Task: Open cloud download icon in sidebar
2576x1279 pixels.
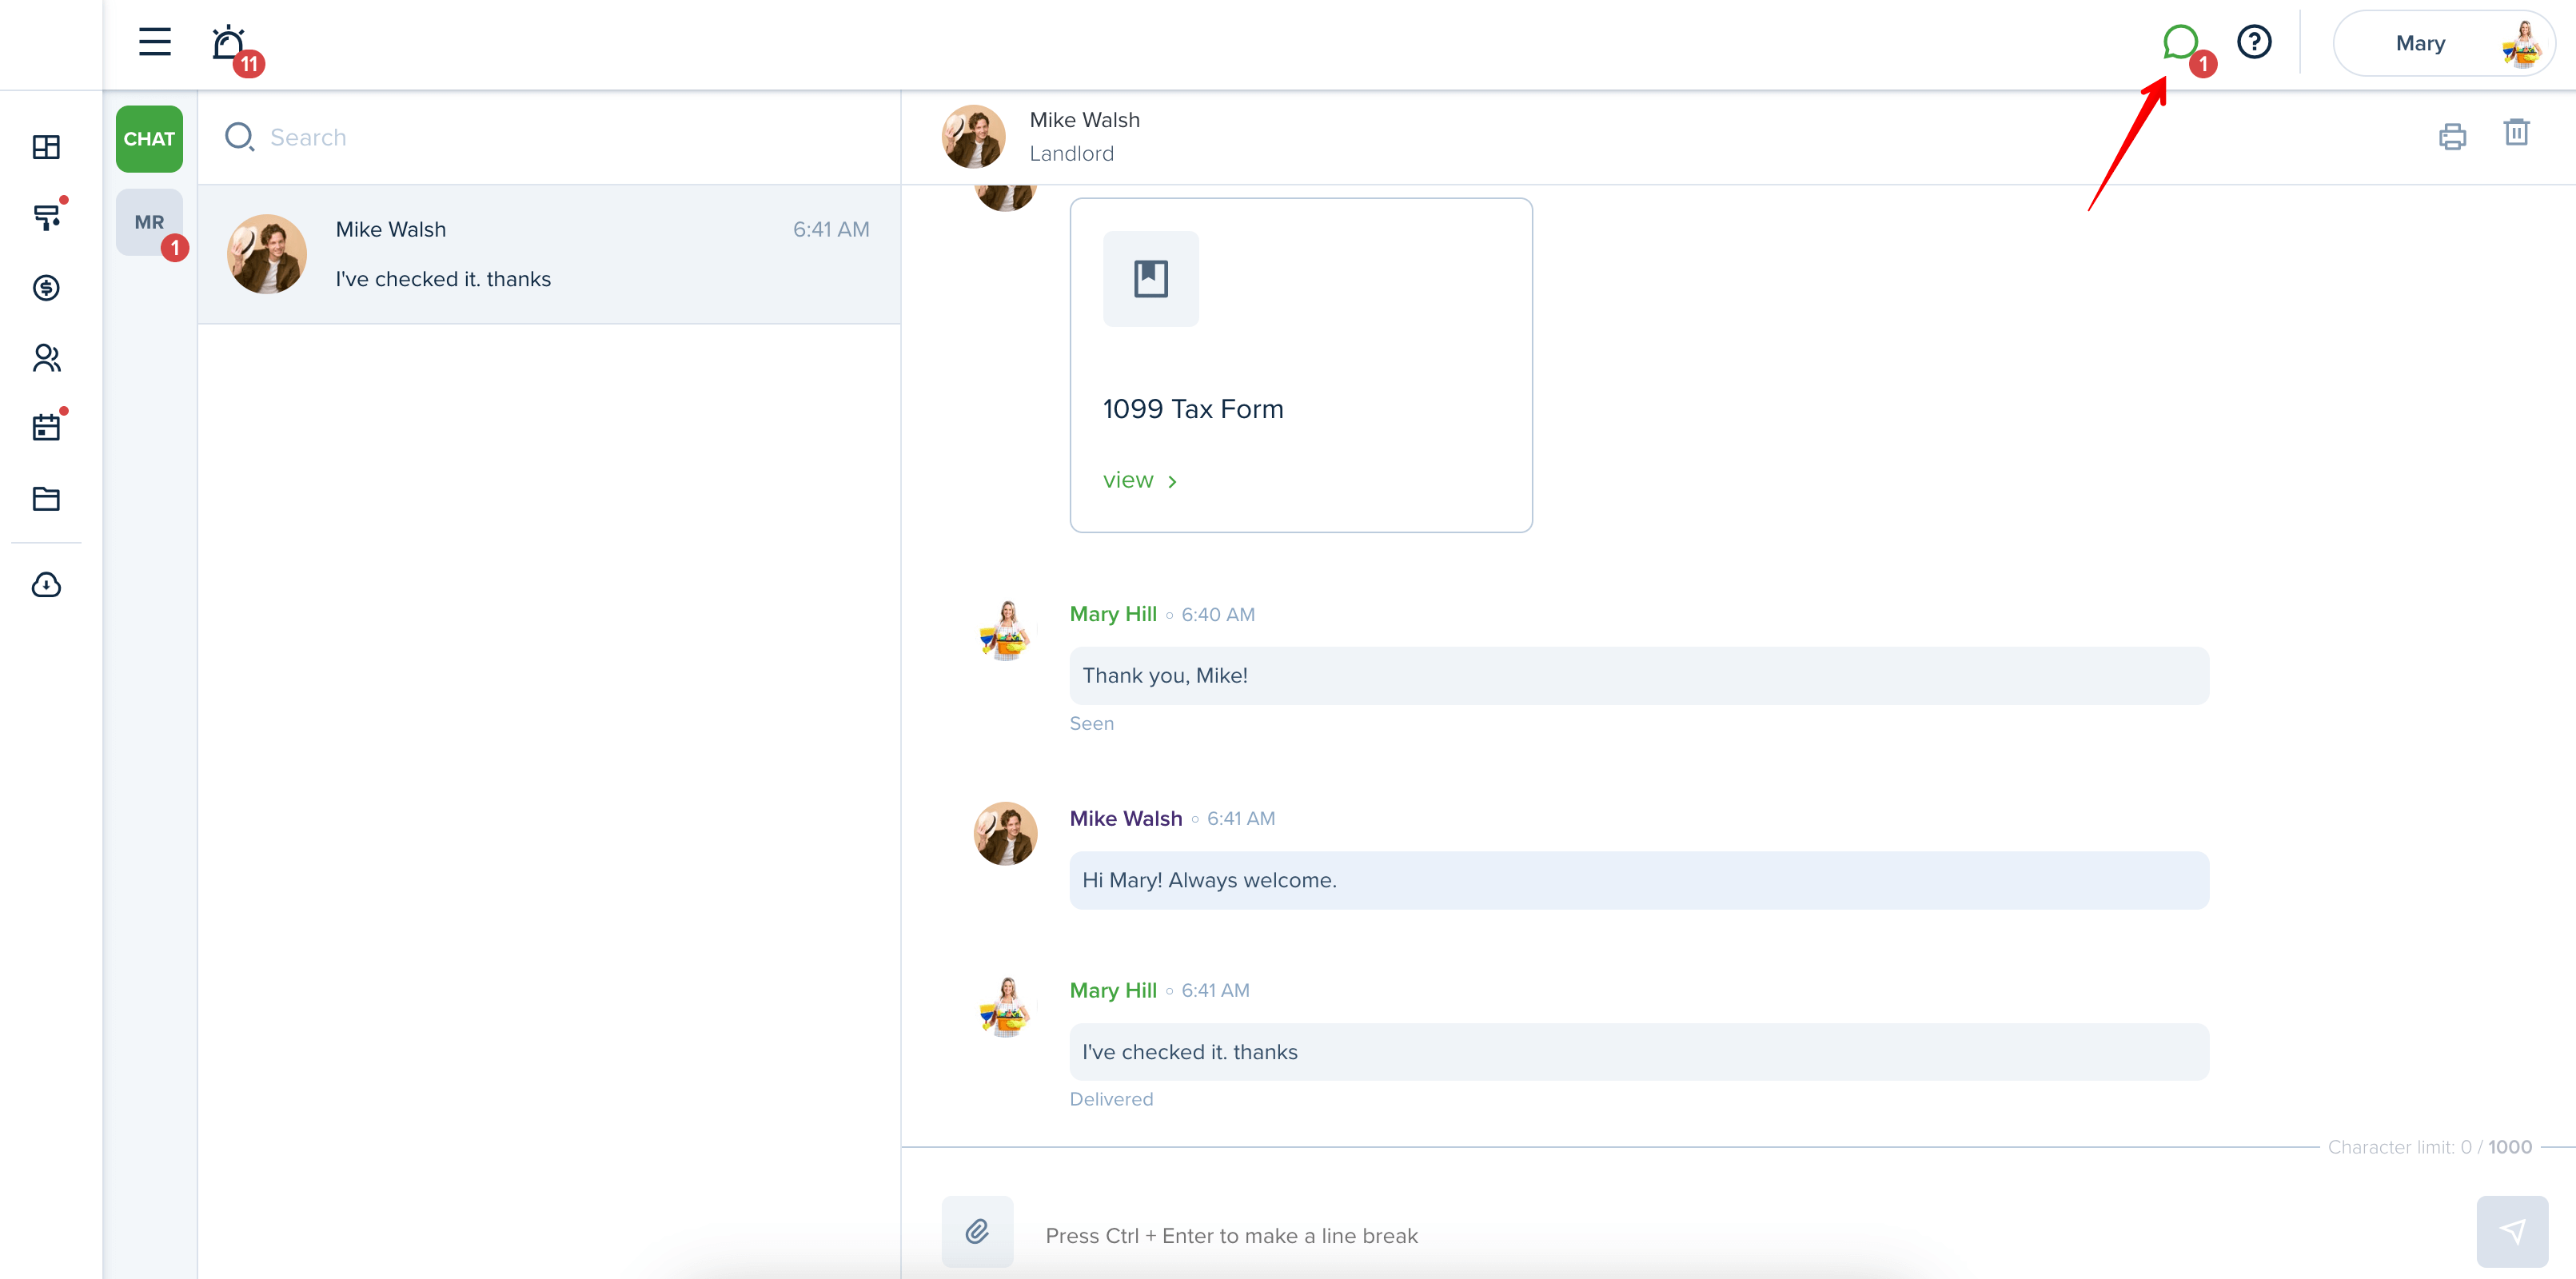Action: click(x=46, y=585)
